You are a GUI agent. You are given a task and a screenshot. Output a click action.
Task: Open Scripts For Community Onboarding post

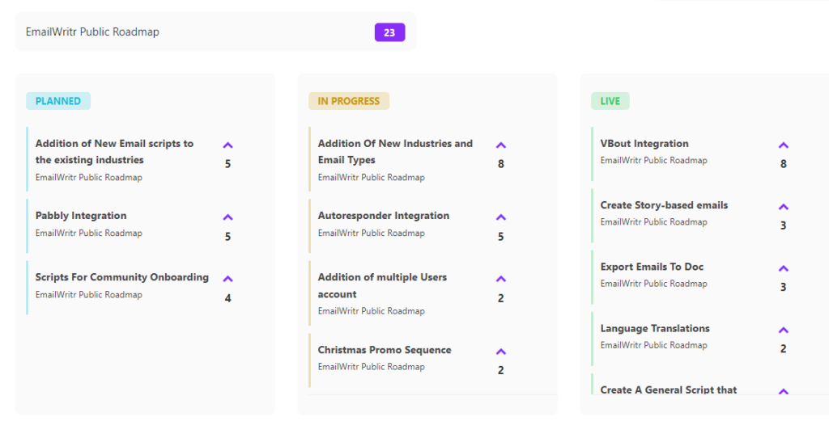click(x=122, y=277)
